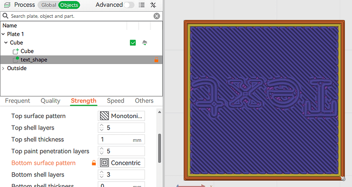Uncheck the Cube printable checkbox
The height and width of the screenshot is (187, 352).
pos(133,43)
